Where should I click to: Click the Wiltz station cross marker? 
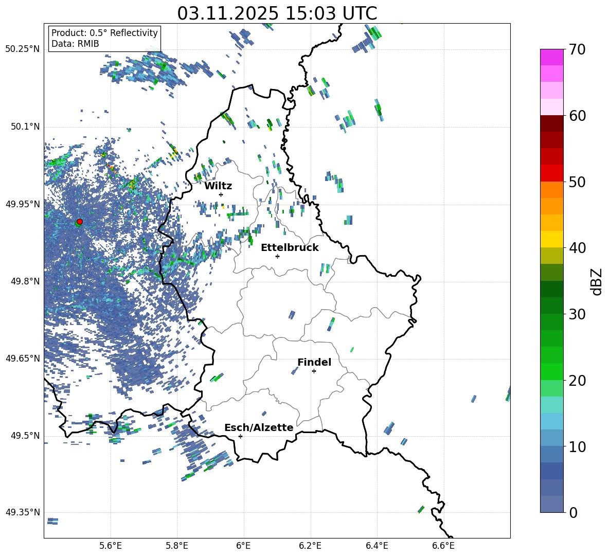[221, 194]
